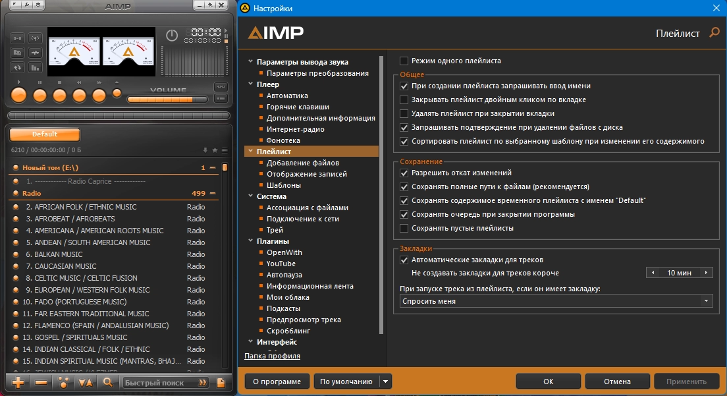
Task: Uncheck 'При создании плейлиста запрашивать ввод имени'
Action: [404, 86]
